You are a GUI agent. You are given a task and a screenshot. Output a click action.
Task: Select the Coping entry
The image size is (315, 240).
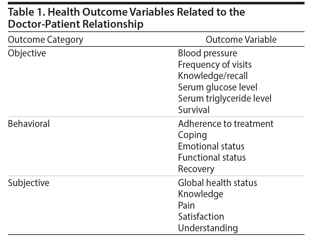192,135
